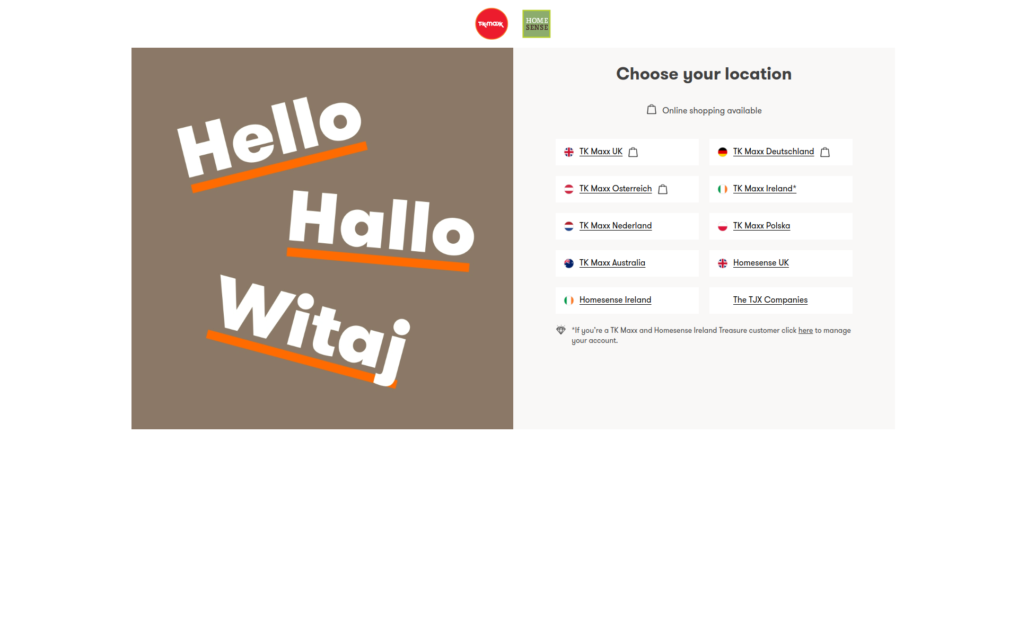
Task: Click the Australian flag icon
Action: (x=569, y=263)
